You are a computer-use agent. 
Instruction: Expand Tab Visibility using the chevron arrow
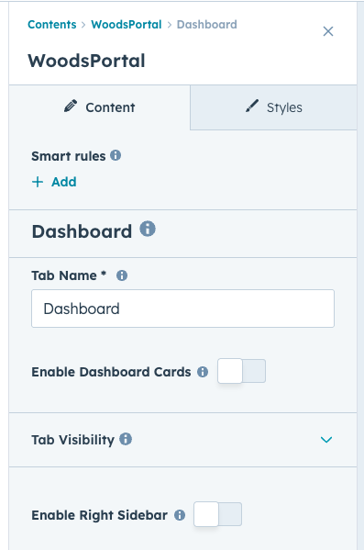(326, 440)
